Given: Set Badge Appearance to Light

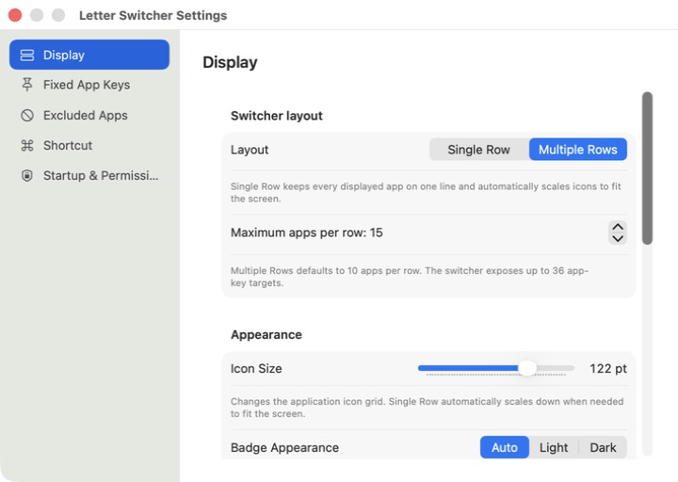Looking at the screenshot, I should 554,447.
